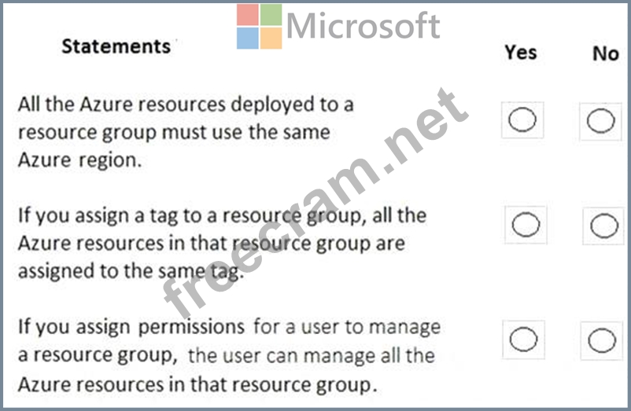This screenshot has width=631, height=411.
Task: Click the green square of the Microsoft logo
Action: tap(271, 15)
